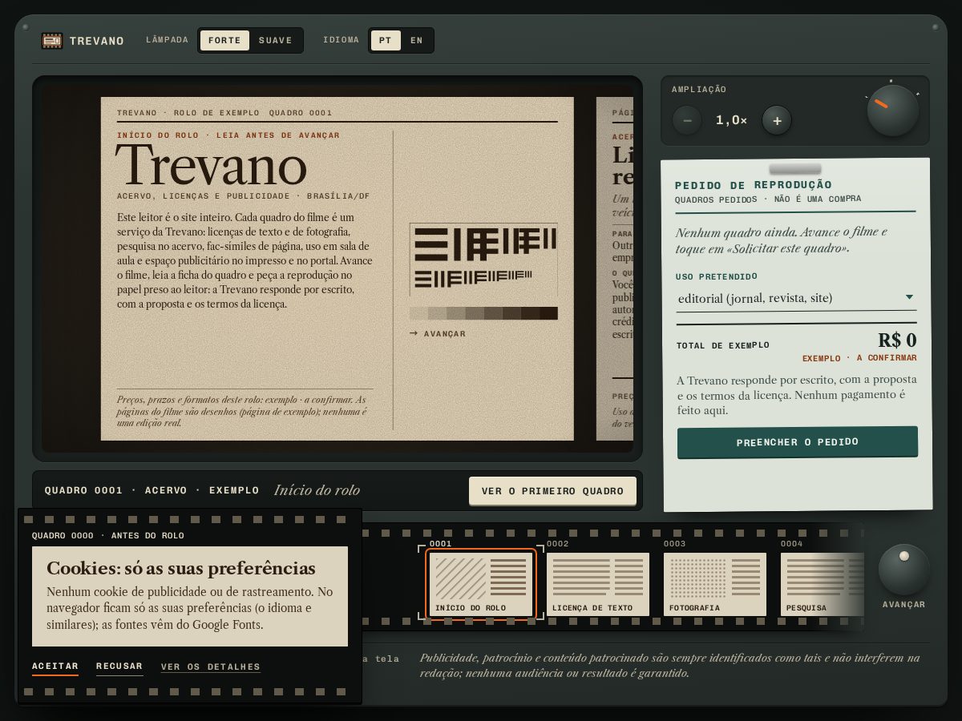Image resolution: width=962 pixels, height=721 pixels.
Task: Decline cookies with Recusar
Action: click(119, 667)
